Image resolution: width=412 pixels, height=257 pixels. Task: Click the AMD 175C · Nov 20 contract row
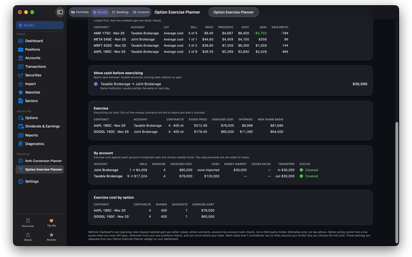(x=191, y=33)
